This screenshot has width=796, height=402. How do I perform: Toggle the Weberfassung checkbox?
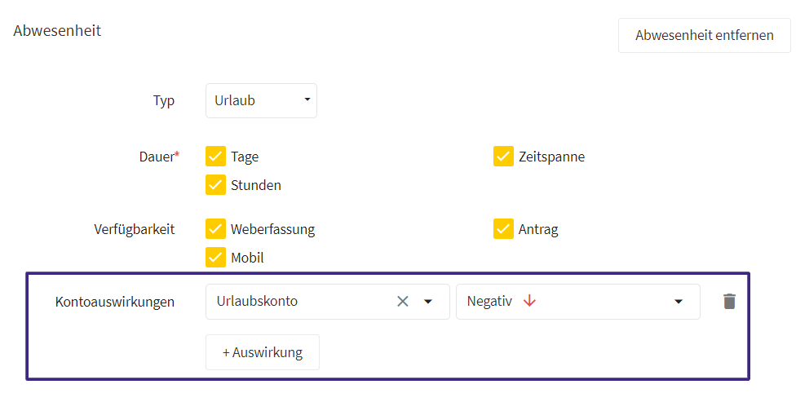click(215, 229)
